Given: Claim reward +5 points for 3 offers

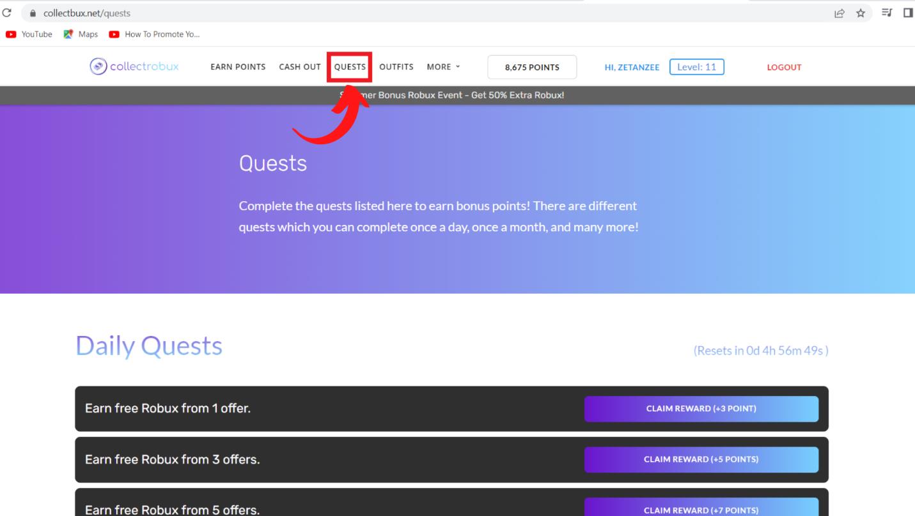Looking at the screenshot, I should point(701,460).
